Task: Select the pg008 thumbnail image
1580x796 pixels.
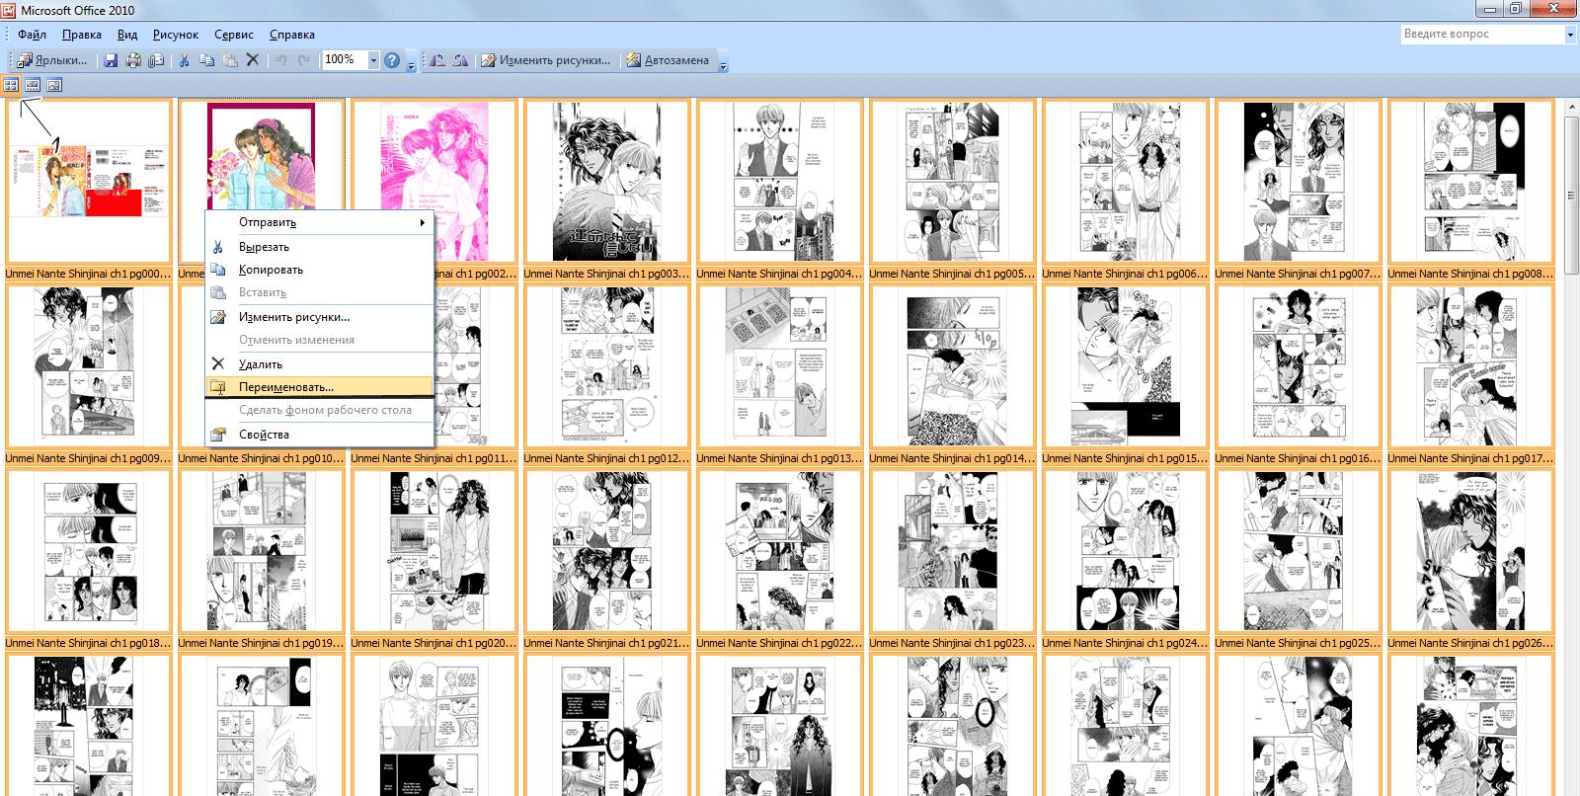Action: [x=1470, y=182]
